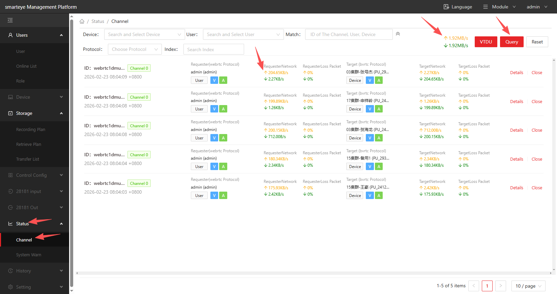This screenshot has height=294, width=557.
Task: Open the Search and Select Device dropdown
Action: (x=144, y=34)
